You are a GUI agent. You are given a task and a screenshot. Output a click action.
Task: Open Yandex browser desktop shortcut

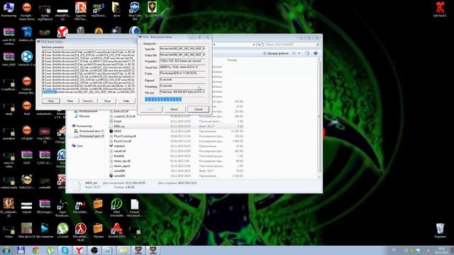click(x=62, y=32)
